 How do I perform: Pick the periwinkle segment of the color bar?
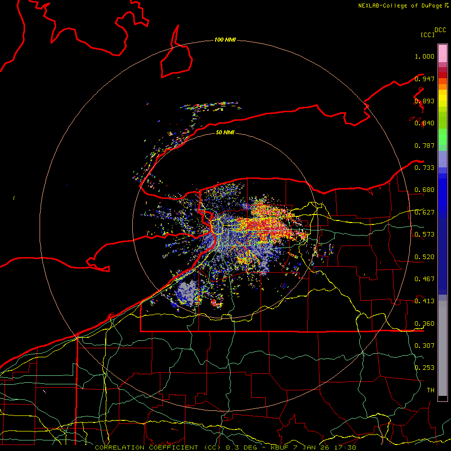coord(442,159)
